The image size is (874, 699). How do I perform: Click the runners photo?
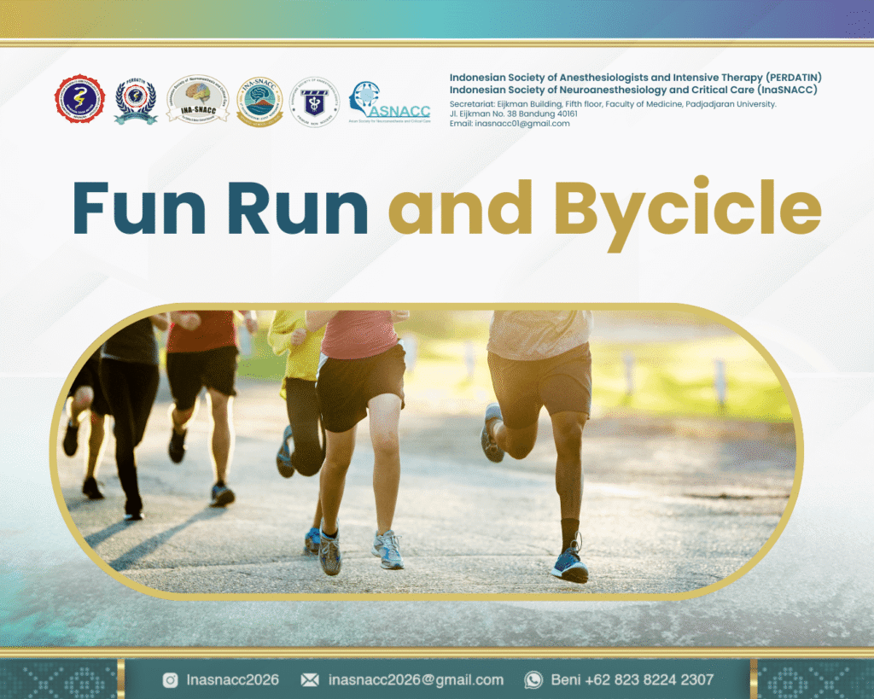point(427,444)
